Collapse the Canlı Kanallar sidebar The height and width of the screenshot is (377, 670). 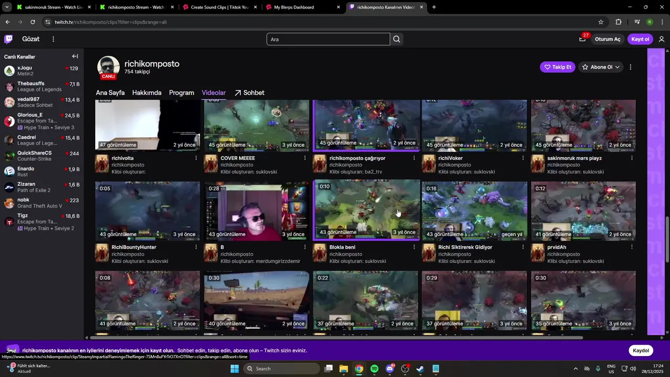click(75, 57)
